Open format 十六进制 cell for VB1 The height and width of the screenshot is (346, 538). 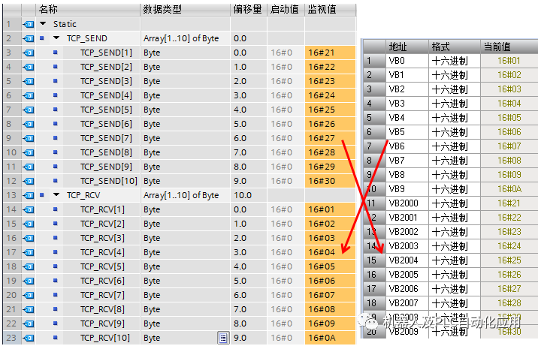[455, 75]
